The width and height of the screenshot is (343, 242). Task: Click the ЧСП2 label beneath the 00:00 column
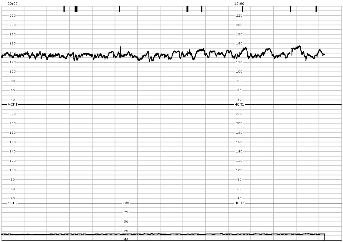coord(13,203)
